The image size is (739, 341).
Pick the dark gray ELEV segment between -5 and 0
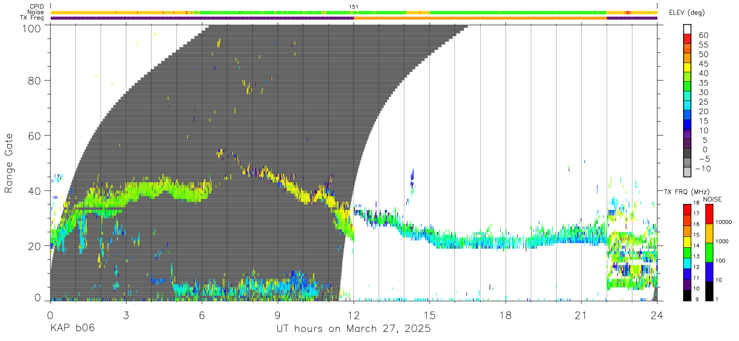pos(688,153)
